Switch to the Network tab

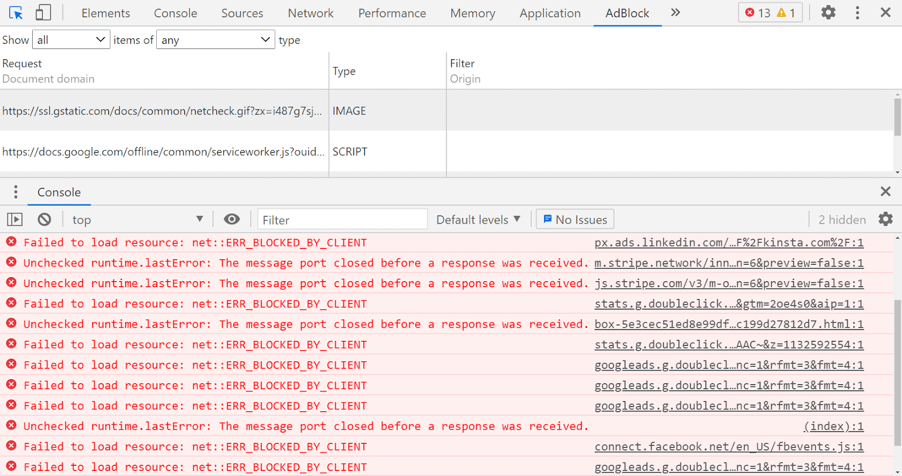pyautogui.click(x=311, y=13)
